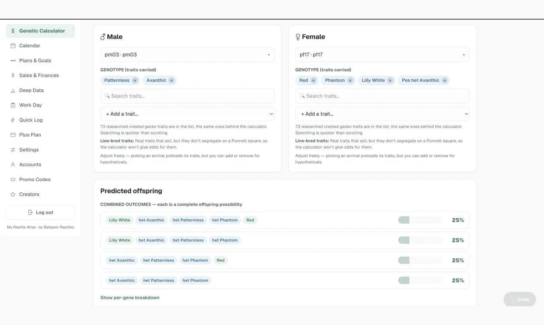This screenshot has width=544, height=325.
Task: Click the Undo button
Action: coord(520,299)
